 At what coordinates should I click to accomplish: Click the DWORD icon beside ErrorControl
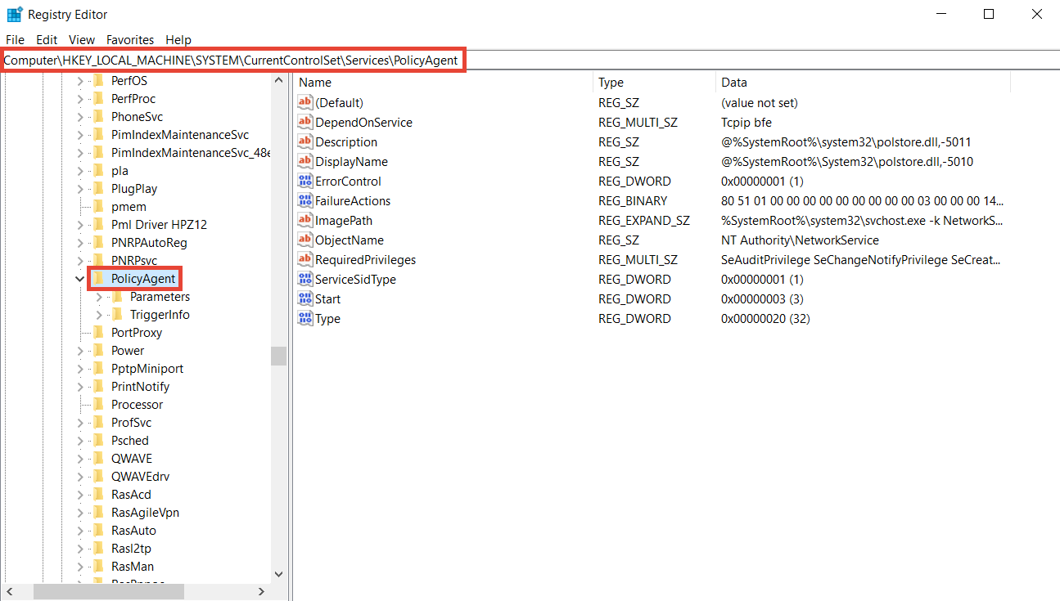coord(305,181)
